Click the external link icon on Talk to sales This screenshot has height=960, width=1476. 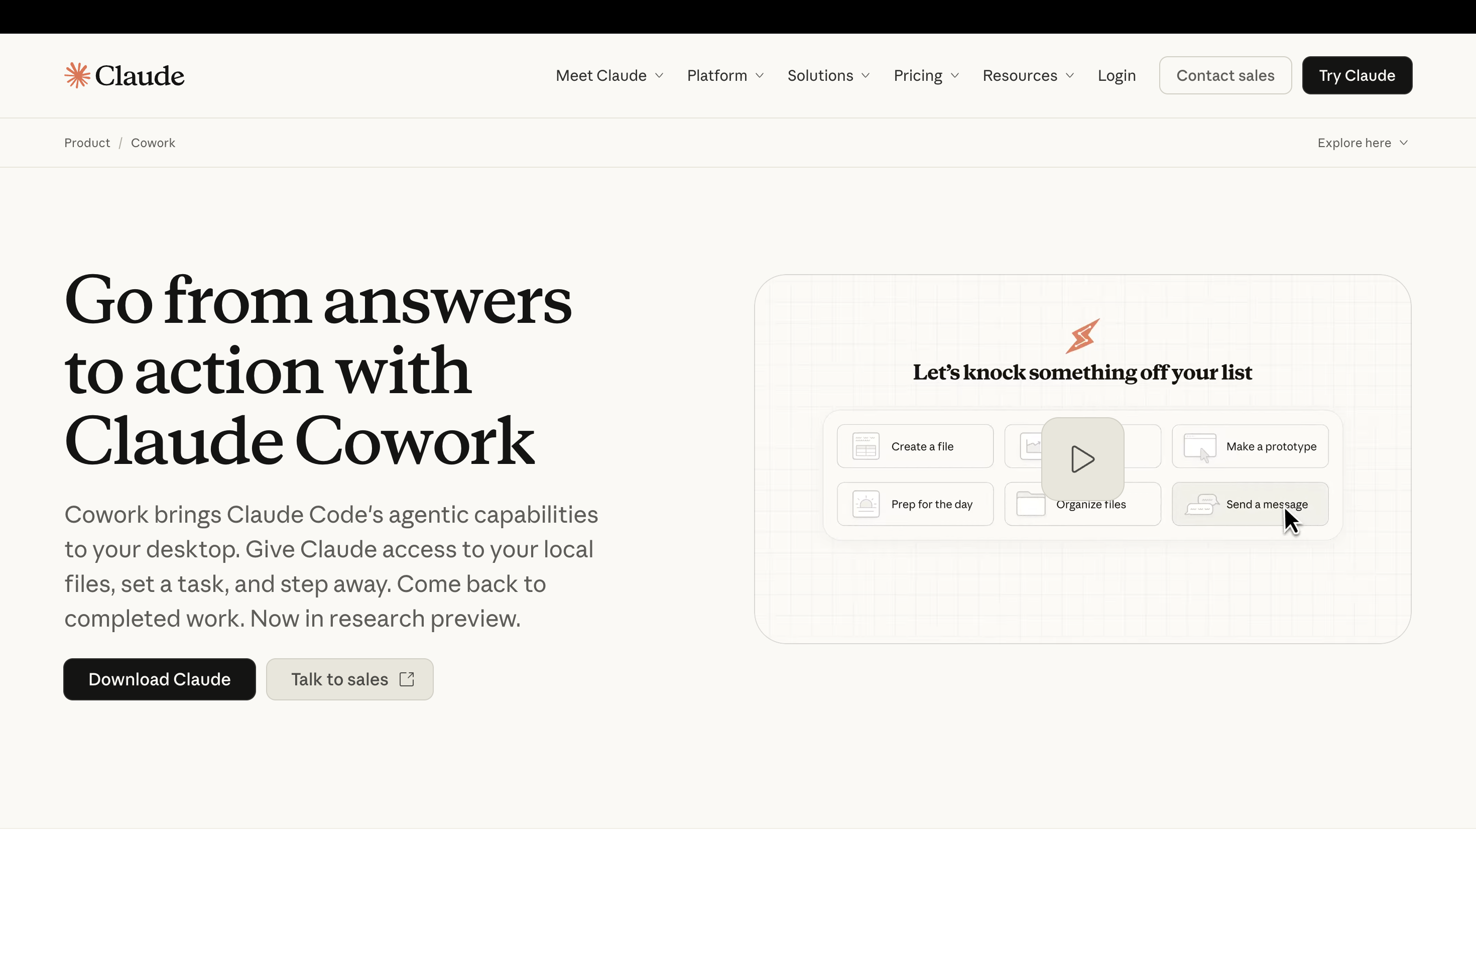pos(407,679)
